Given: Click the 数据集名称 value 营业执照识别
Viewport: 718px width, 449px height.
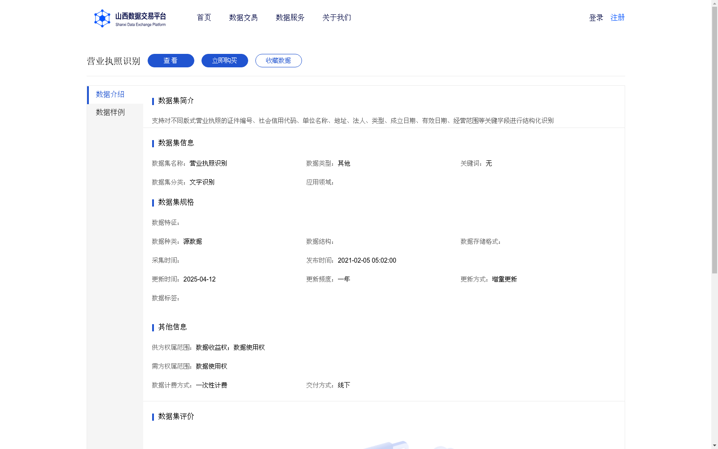Looking at the screenshot, I should pyautogui.click(x=208, y=163).
